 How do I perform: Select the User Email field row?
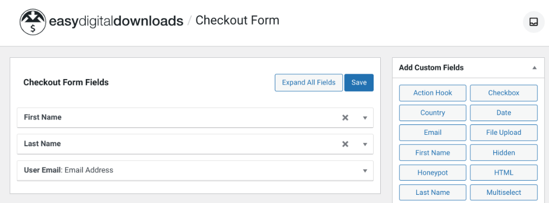pyautogui.click(x=195, y=170)
